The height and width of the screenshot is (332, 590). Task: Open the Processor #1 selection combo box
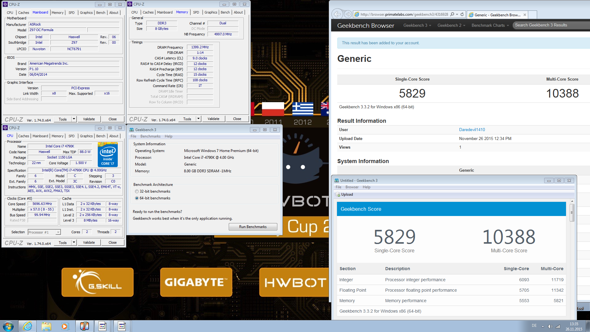click(x=44, y=232)
